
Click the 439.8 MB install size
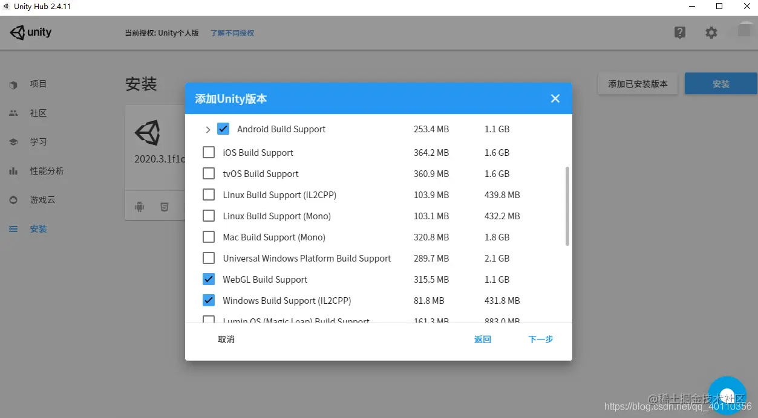[502, 195]
